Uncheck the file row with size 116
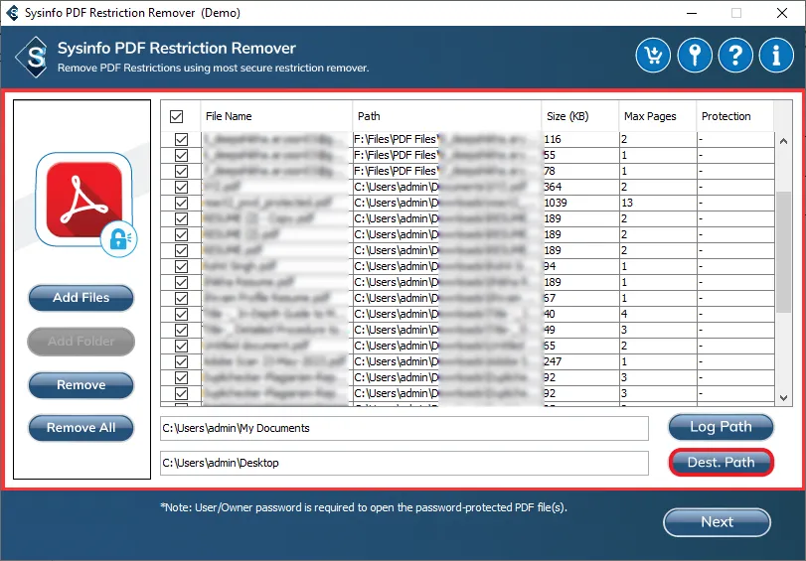 click(x=181, y=139)
